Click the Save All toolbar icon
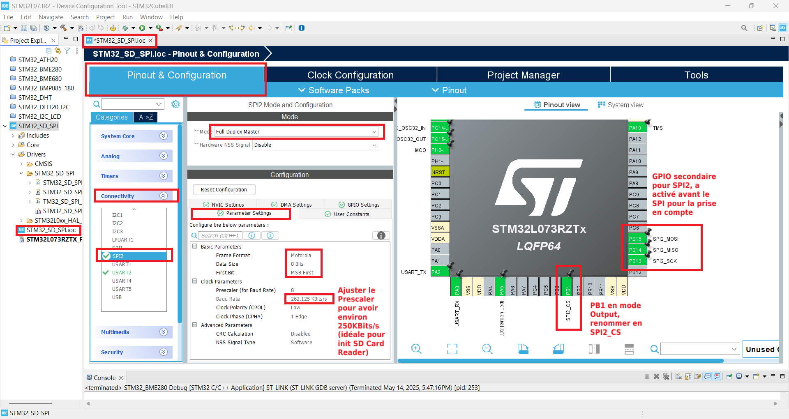 tap(34, 28)
